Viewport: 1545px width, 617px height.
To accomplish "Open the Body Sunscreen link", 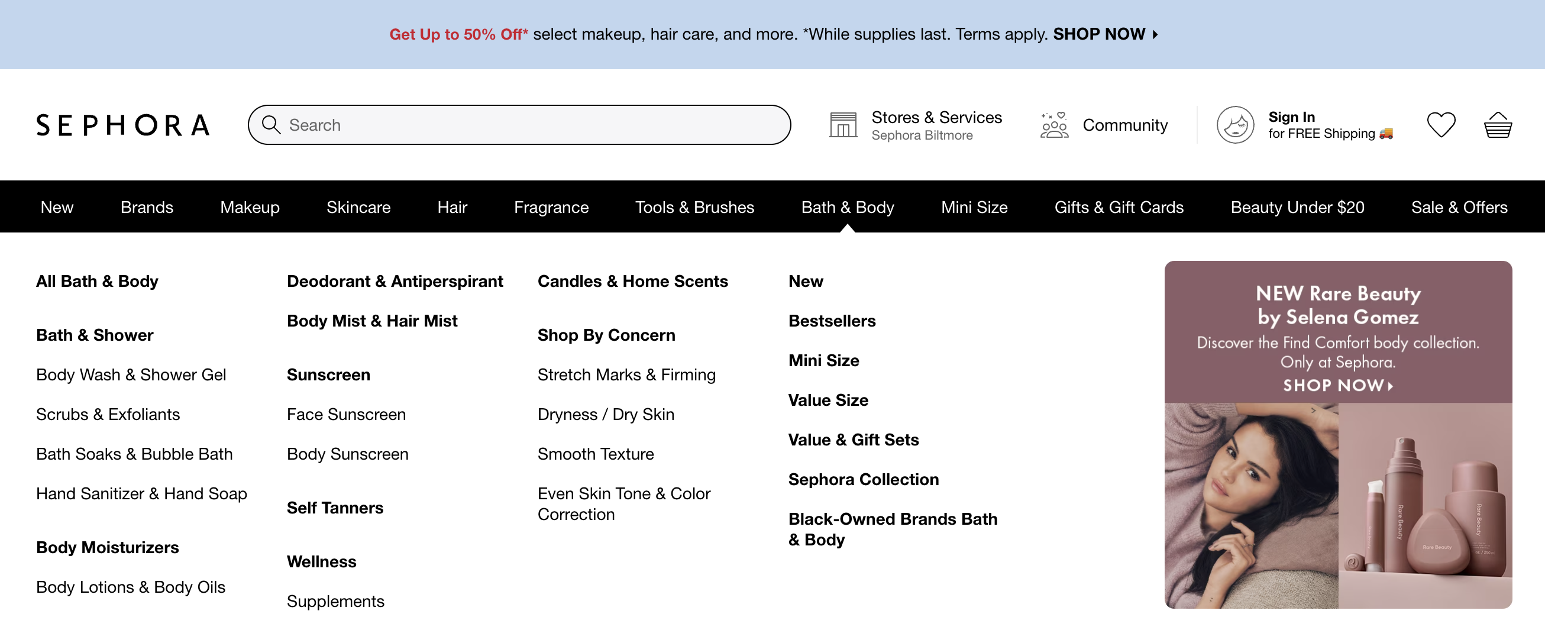I will [348, 454].
